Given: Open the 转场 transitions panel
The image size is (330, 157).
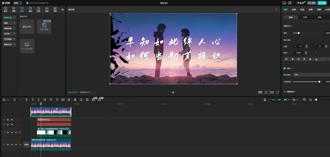Looking at the screenshot, I should (x=46, y=10).
